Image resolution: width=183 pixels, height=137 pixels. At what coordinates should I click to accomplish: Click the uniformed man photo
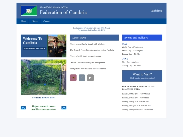(57, 46)
